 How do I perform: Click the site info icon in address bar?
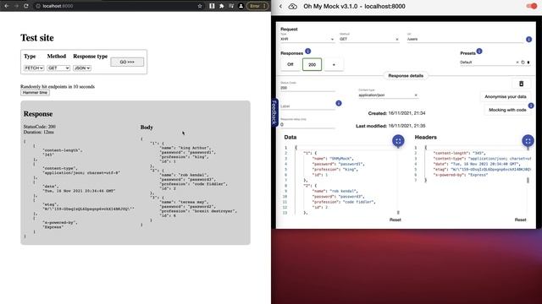point(38,6)
